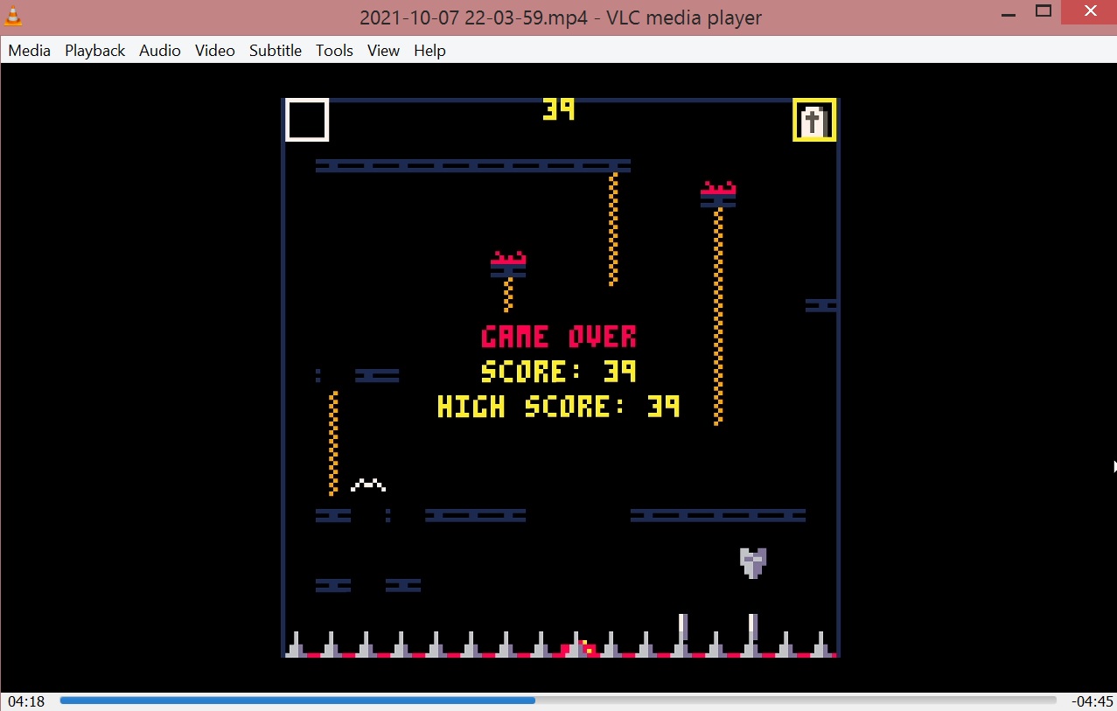Open the Audio menu

160,51
